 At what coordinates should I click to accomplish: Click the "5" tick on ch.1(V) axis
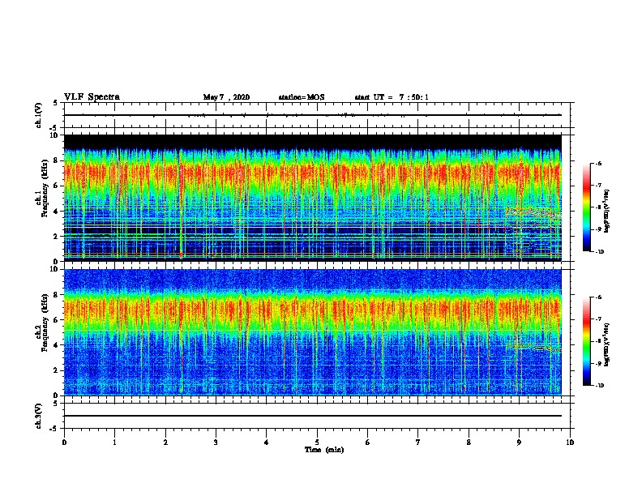[57, 103]
